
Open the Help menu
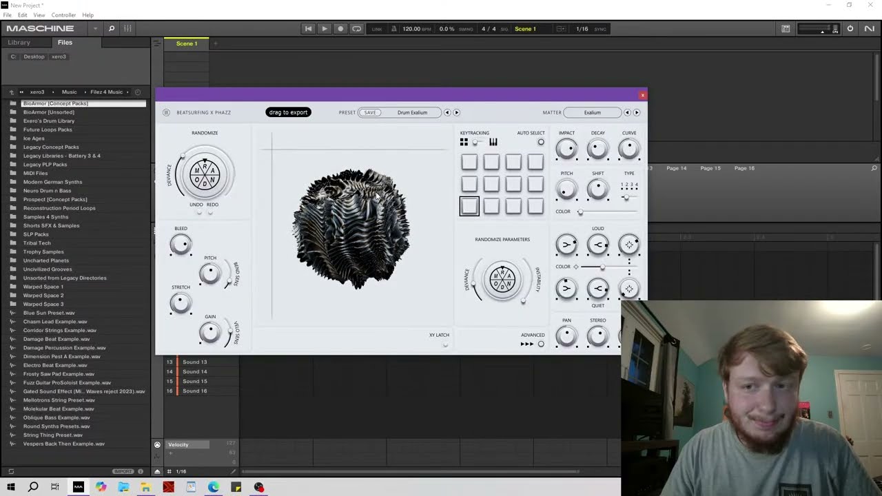click(88, 14)
